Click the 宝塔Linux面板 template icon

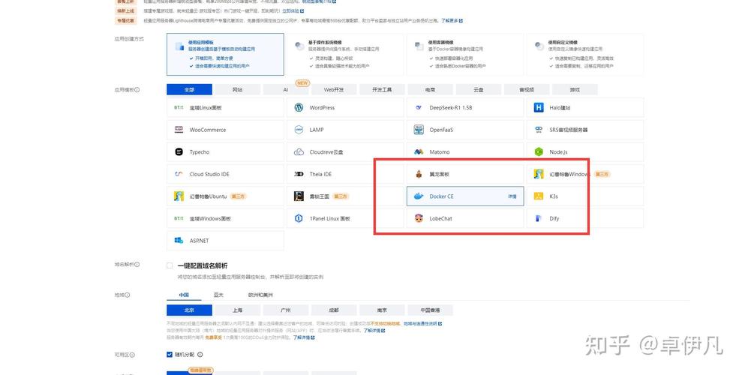point(179,108)
